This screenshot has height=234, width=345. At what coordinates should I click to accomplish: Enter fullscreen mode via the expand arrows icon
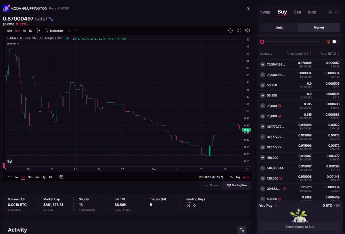point(239,30)
